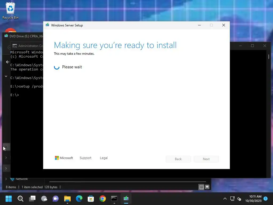
Task: Open clock and date in taskbar
Action: (x=253, y=199)
